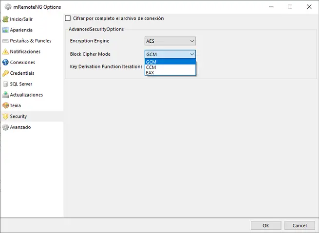Click the Security shield icon
The image size is (319, 233).
(x=5, y=116)
